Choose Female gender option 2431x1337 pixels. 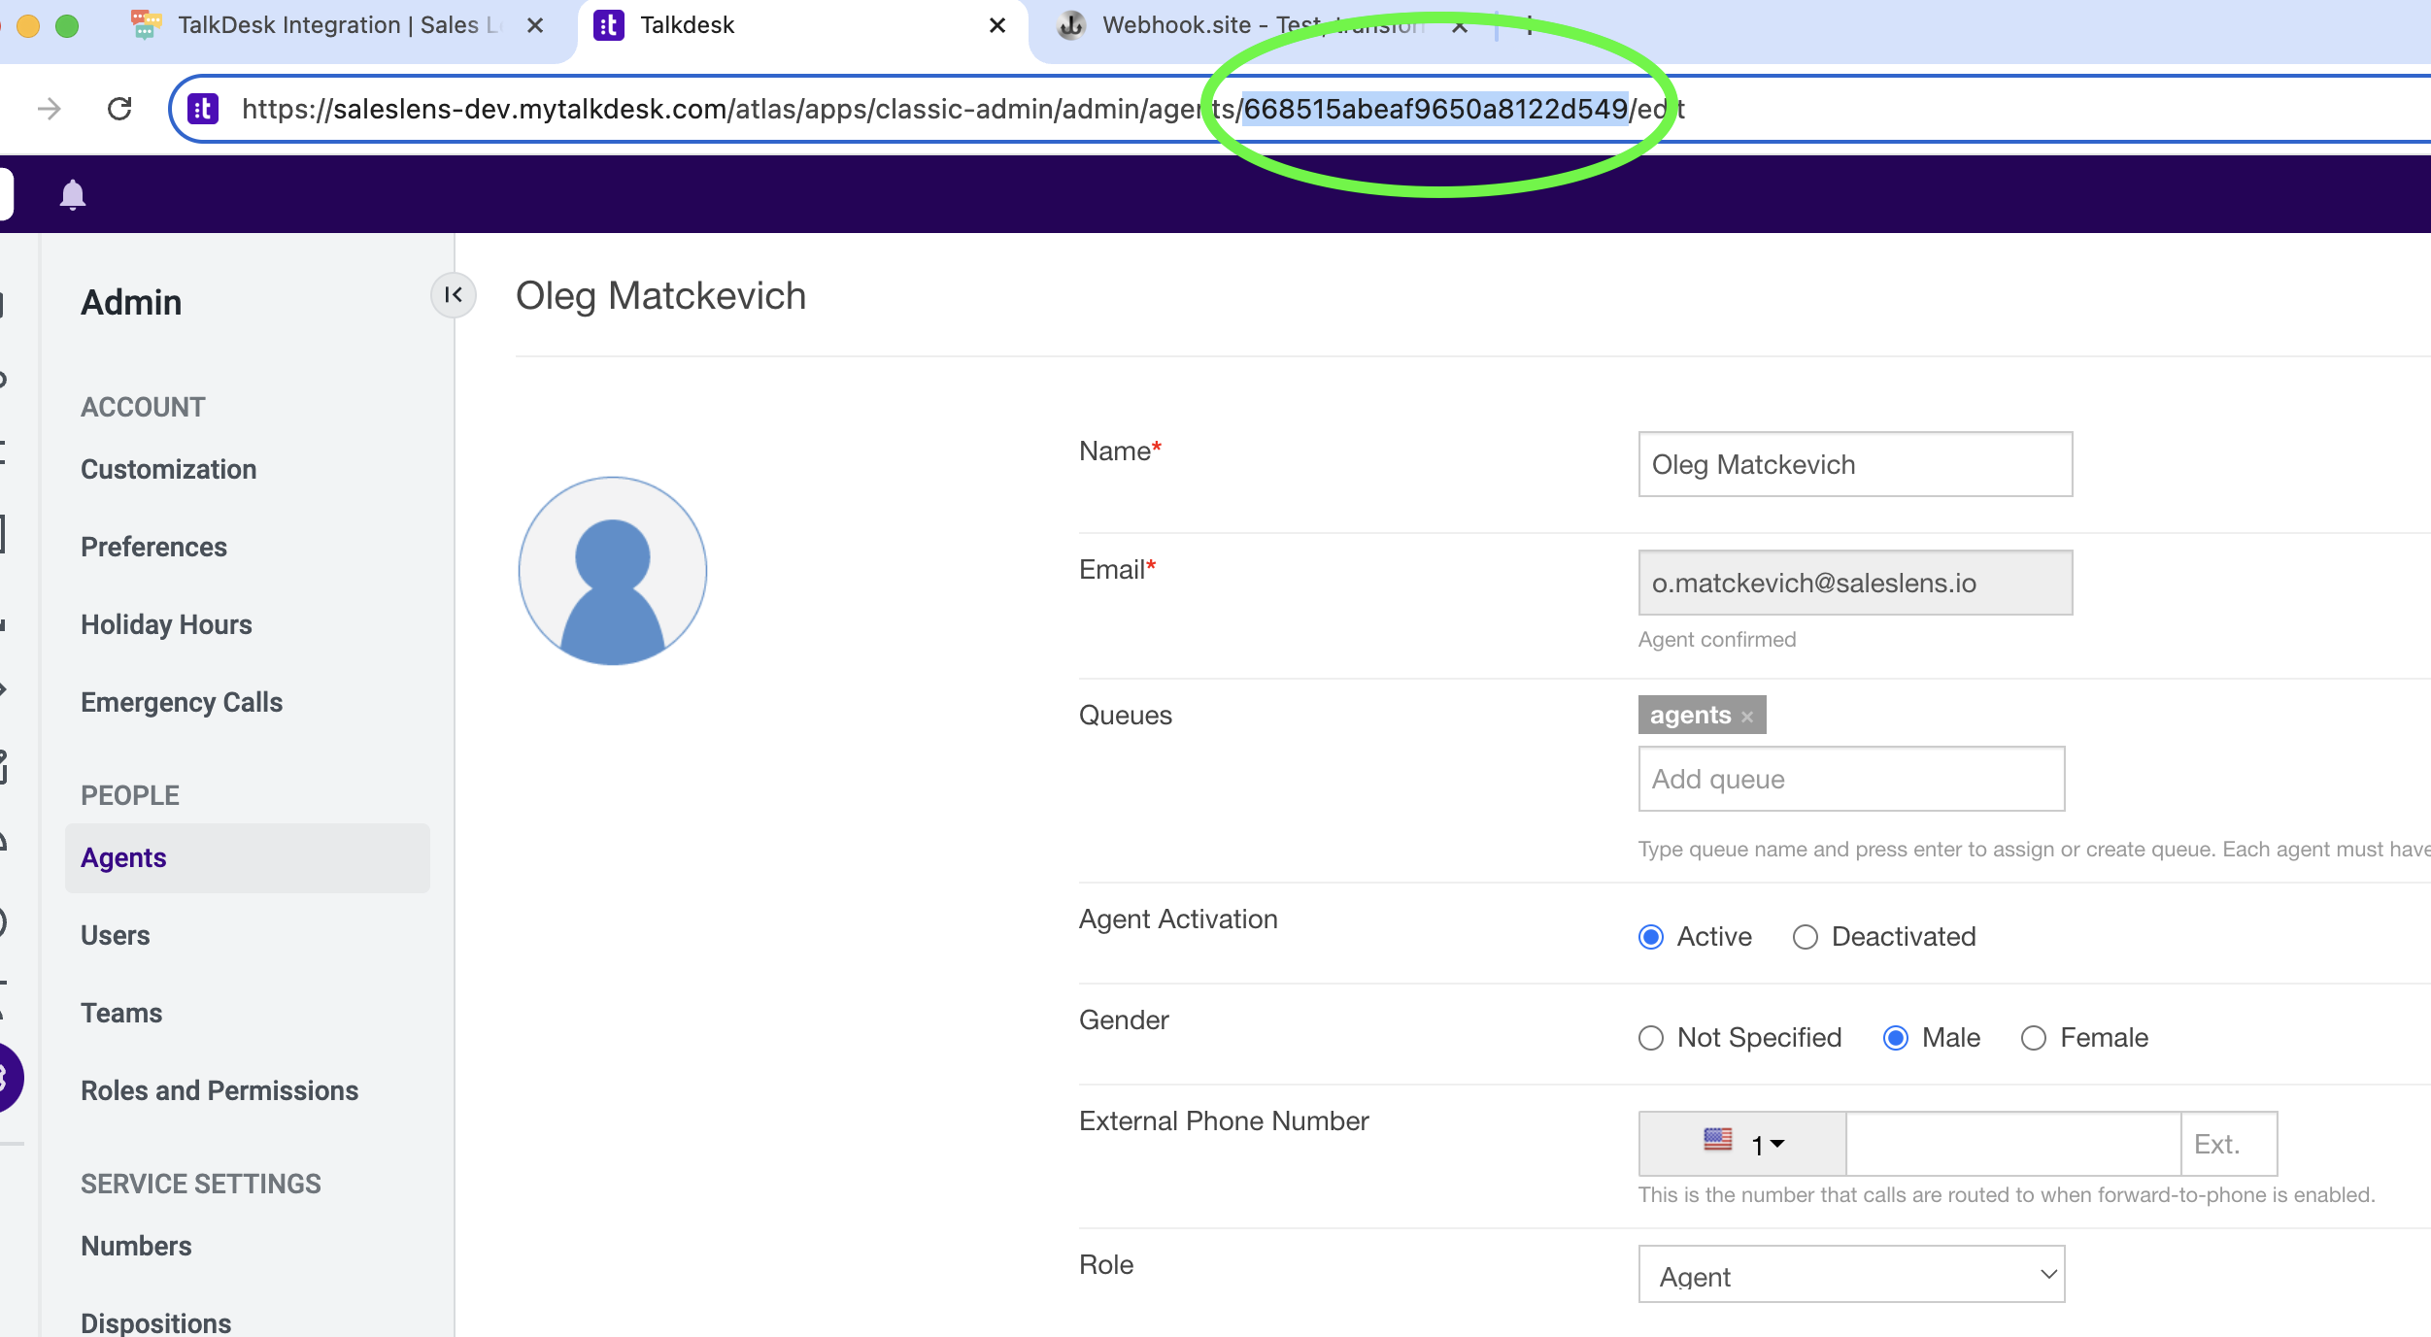2033,1038
